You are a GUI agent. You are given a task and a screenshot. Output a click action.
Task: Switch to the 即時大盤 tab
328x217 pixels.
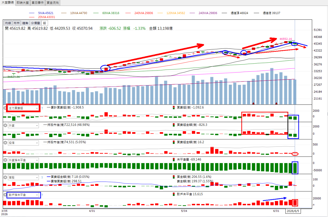point(23,3)
